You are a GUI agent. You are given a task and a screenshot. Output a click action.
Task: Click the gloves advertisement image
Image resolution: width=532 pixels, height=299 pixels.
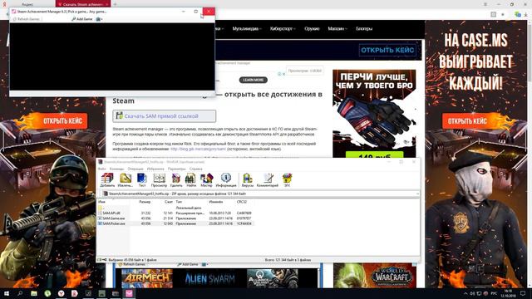(374, 114)
